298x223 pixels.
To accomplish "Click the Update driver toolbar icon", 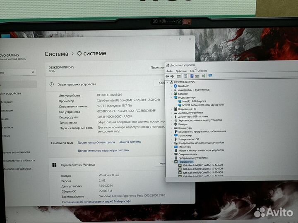I will click(203, 76).
